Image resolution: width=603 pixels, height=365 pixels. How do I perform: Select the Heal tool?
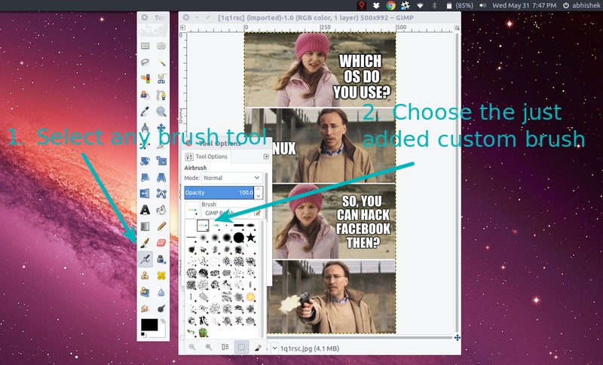(x=161, y=275)
